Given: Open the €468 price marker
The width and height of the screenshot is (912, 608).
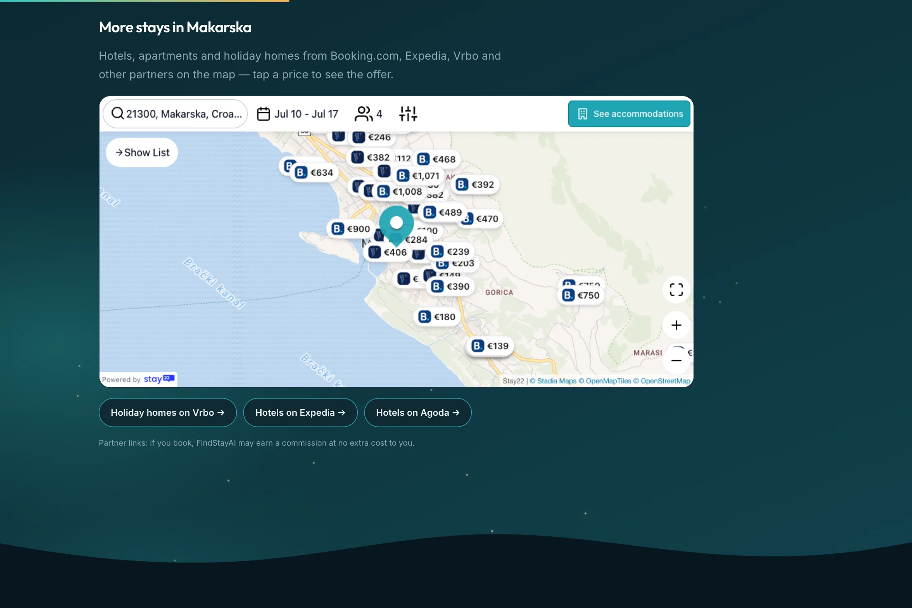Looking at the screenshot, I should click(x=436, y=159).
